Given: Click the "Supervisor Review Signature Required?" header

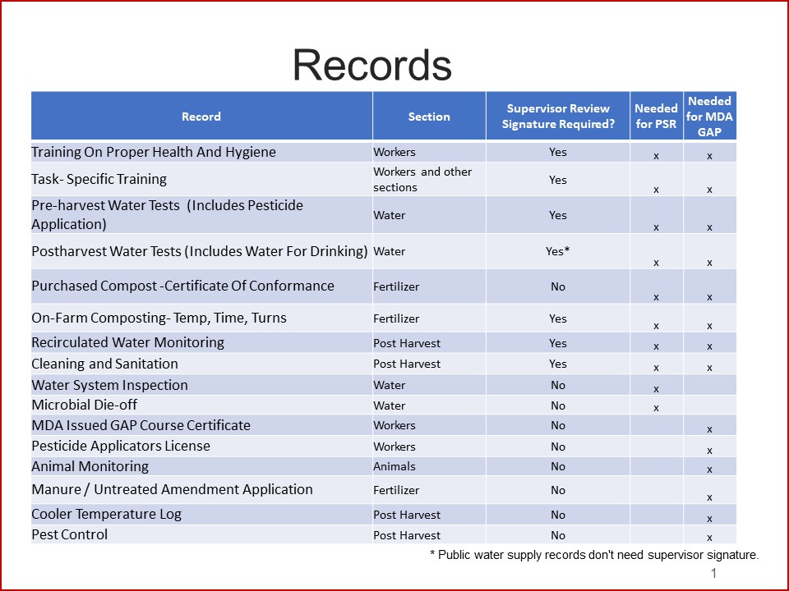Looking at the screenshot, I should pos(558,116).
